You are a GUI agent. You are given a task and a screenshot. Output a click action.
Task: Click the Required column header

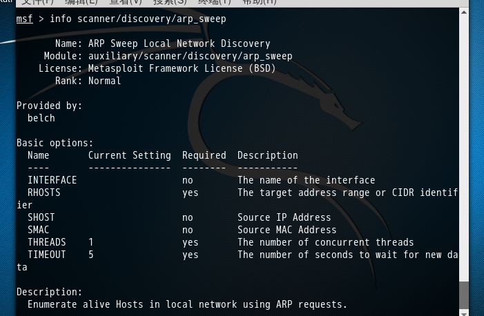click(x=204, y=155)
